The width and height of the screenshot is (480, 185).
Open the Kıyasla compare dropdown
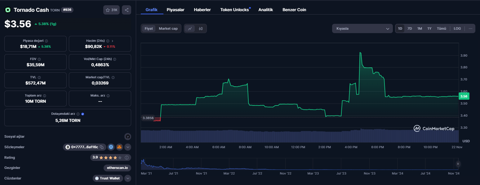pos(362,28)
